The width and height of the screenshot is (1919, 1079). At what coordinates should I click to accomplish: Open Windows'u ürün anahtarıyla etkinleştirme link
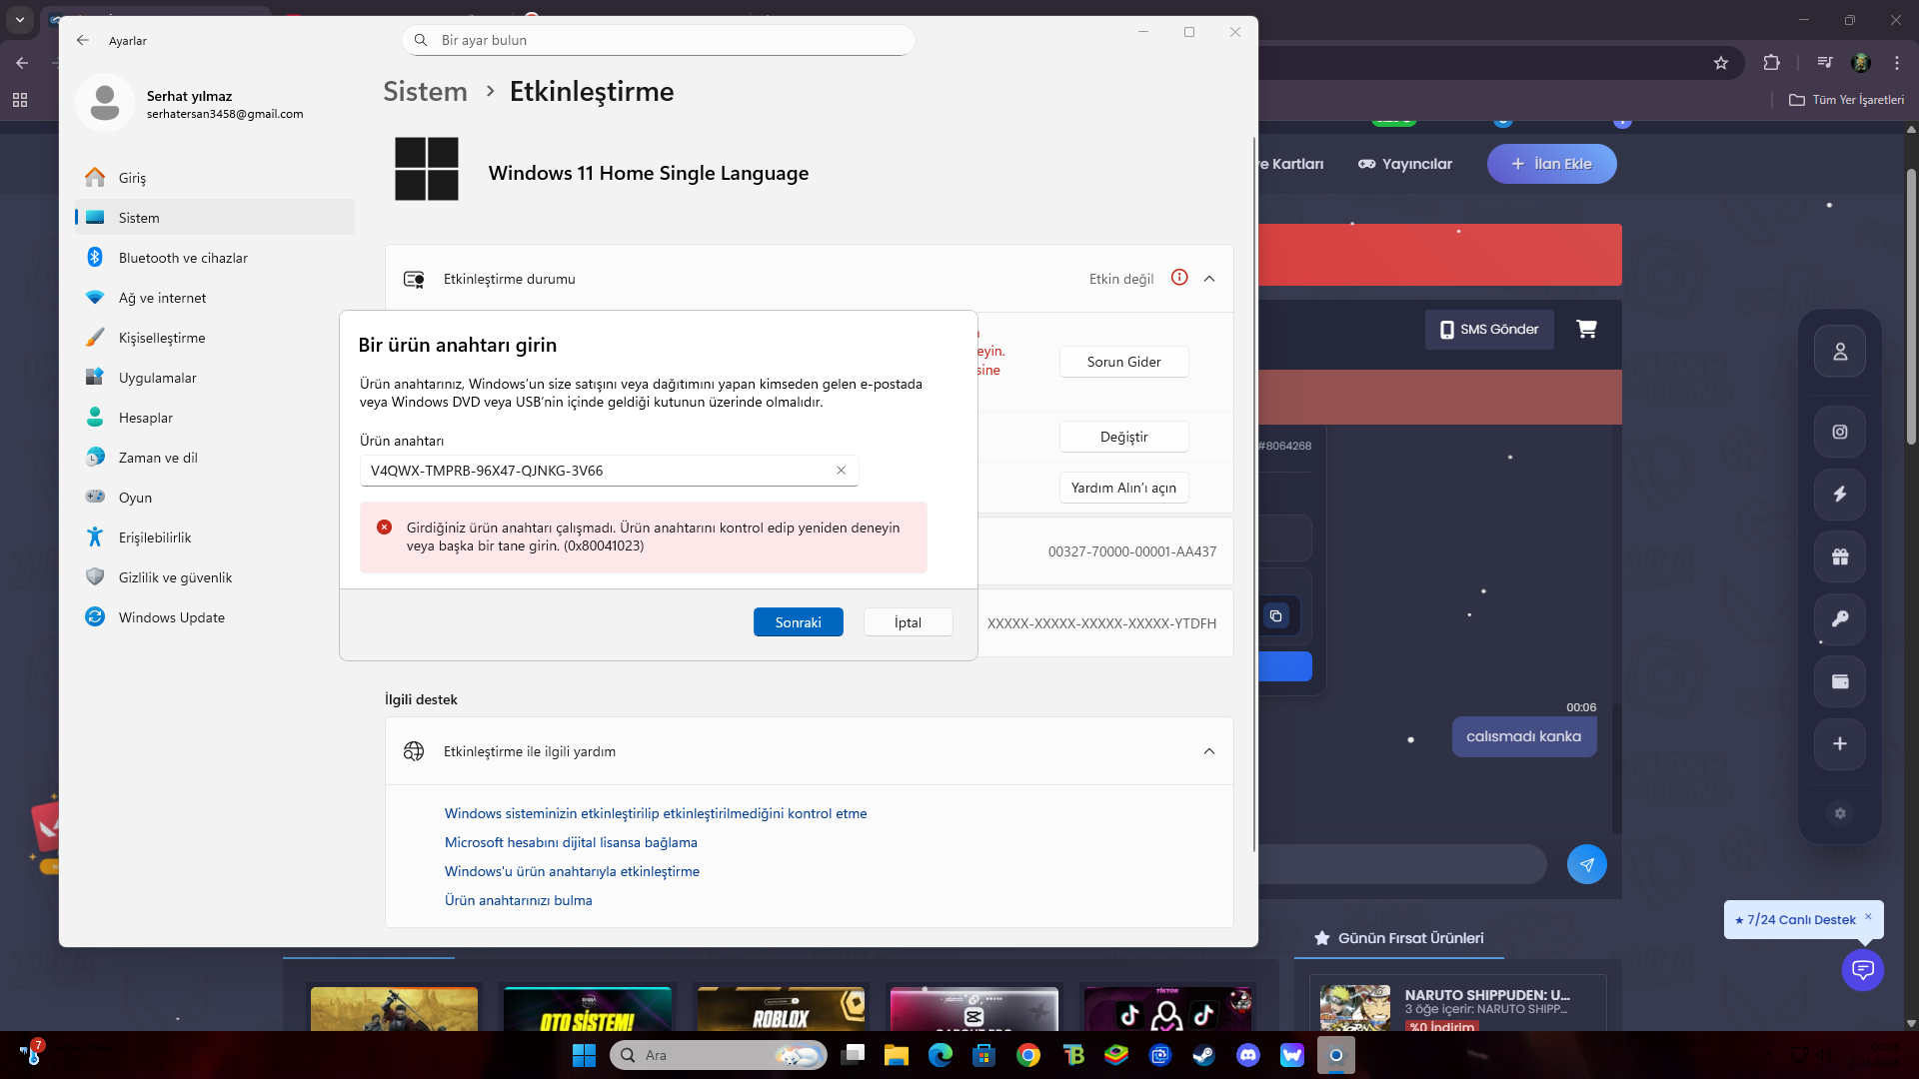pos(572,871)
